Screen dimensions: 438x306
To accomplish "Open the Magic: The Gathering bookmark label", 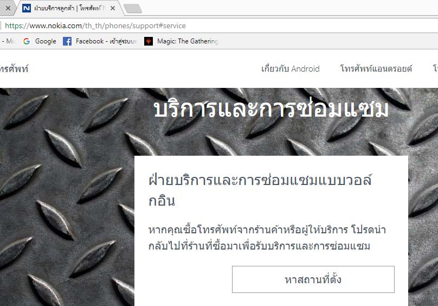I will pos(188,41).
